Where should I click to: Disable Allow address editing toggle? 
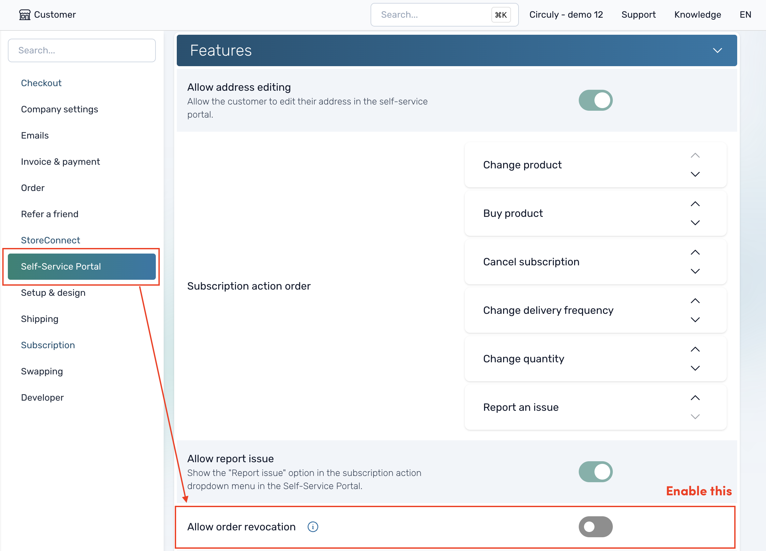(595, 100)
